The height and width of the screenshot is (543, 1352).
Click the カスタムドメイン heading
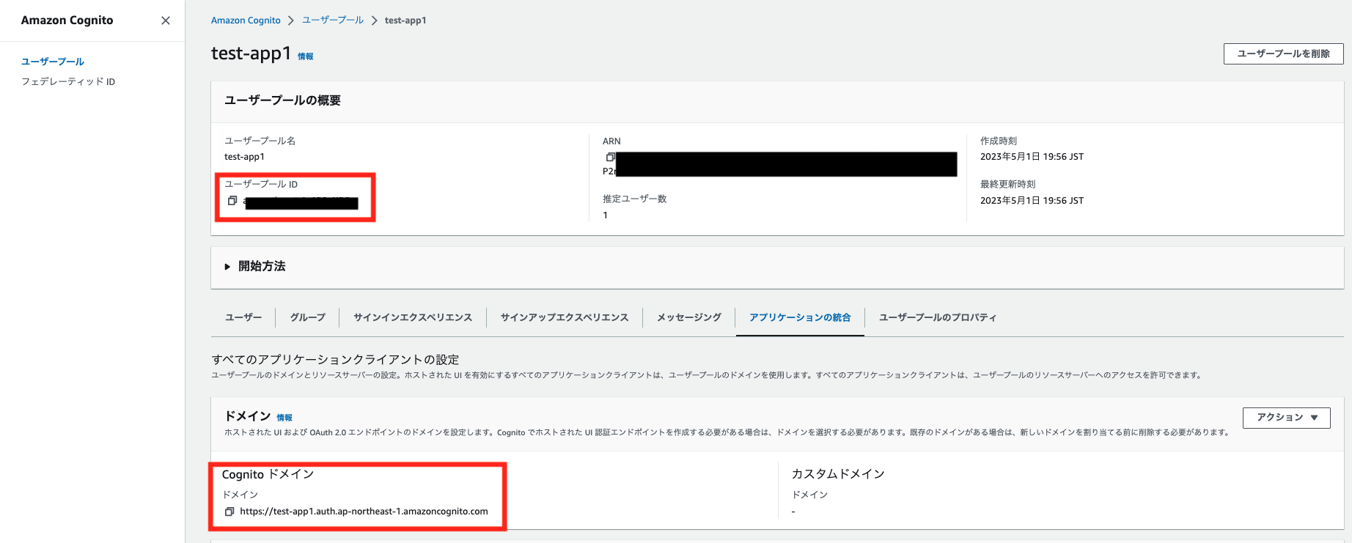coord(838,474)
